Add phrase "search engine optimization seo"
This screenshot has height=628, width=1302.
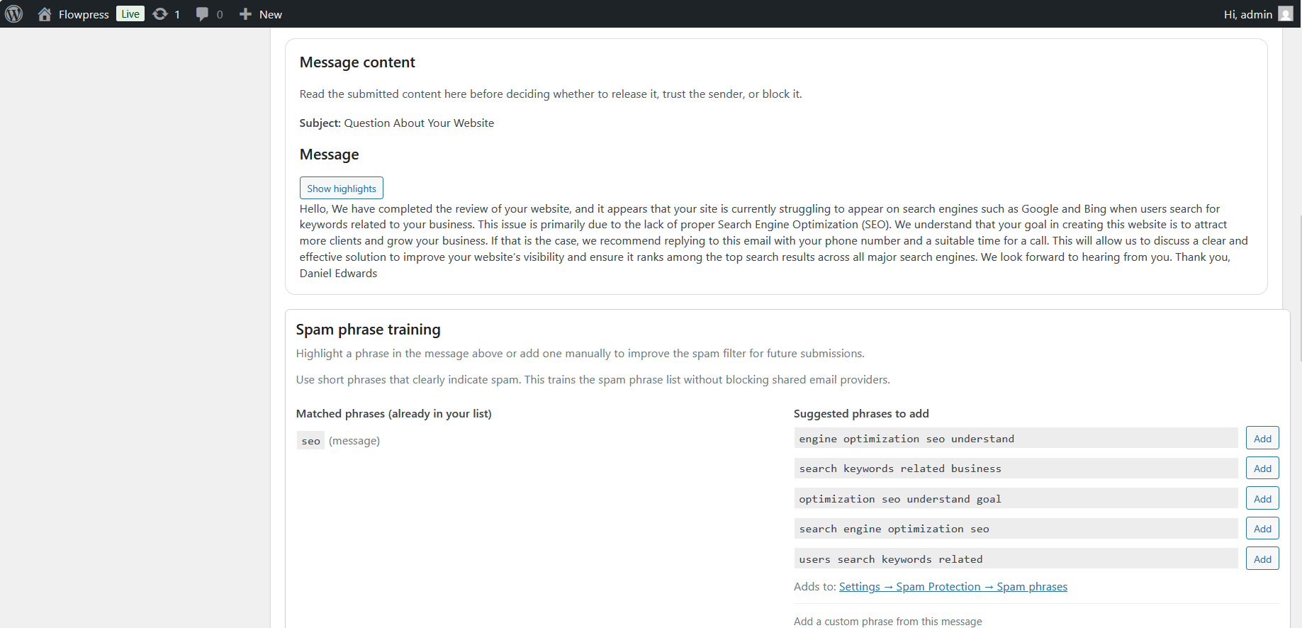[1262, 528]
